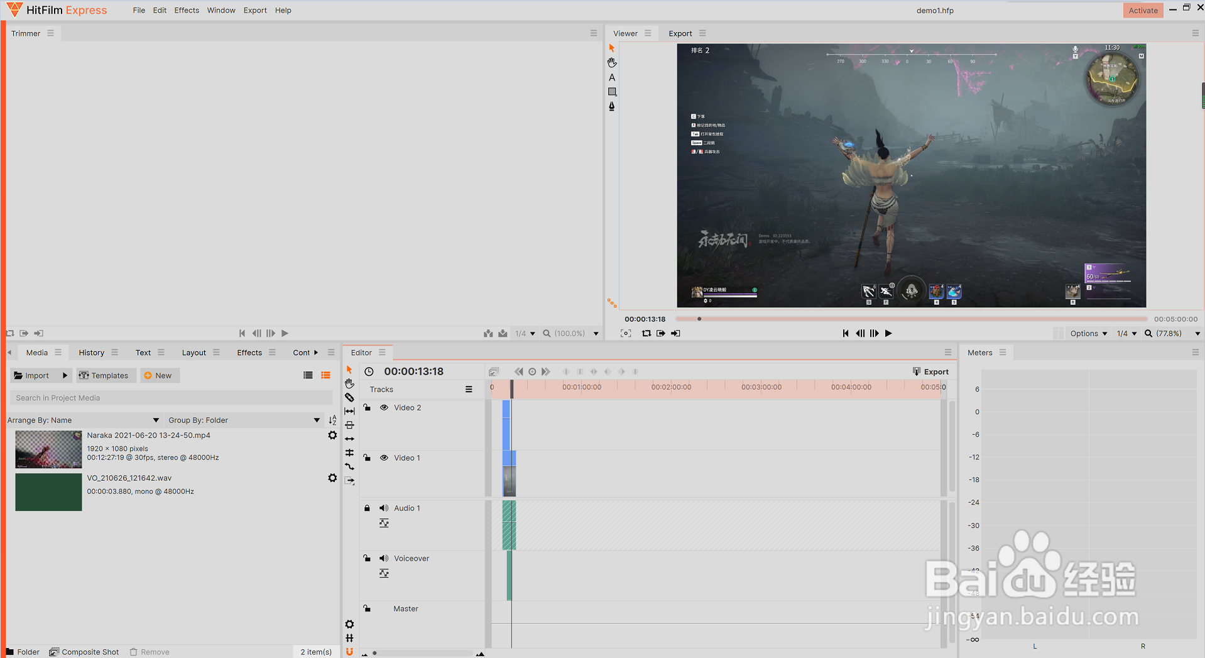Toggle lock on Video 2 track
The height and width of the screenshot is (658, 1205).
[x=367, y=407]
